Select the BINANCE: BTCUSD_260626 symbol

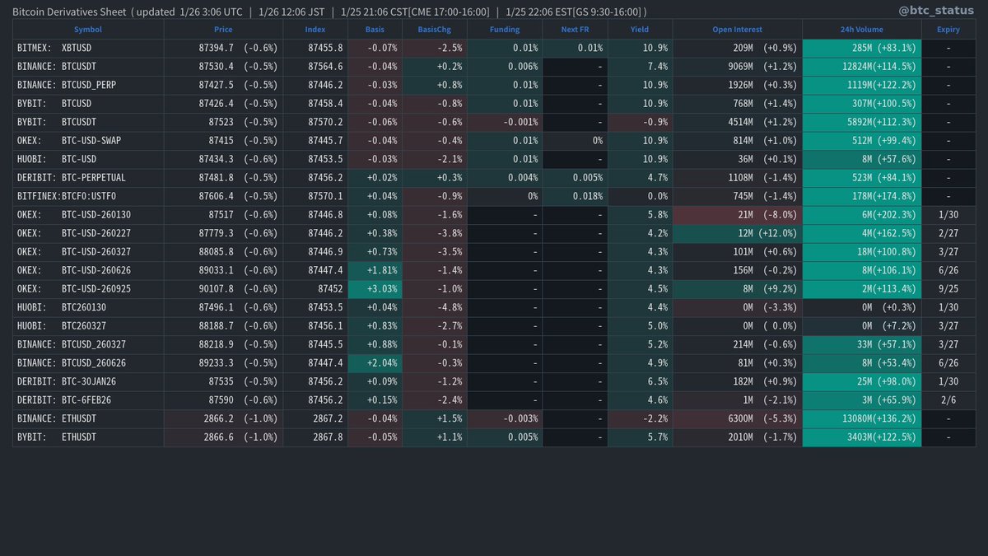point(72,362)
